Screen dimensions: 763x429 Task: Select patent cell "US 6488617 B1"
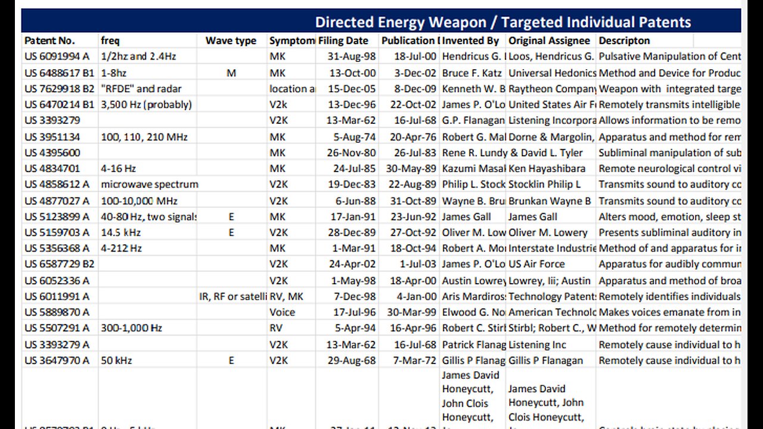pos(59,73)
